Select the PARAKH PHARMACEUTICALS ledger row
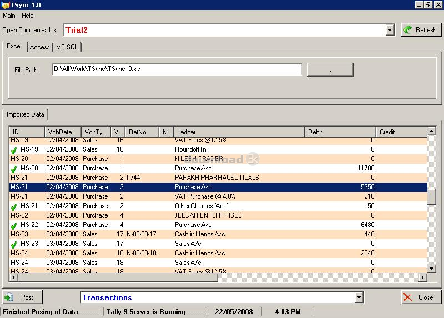Screen dimensions: 444x318 218,178
